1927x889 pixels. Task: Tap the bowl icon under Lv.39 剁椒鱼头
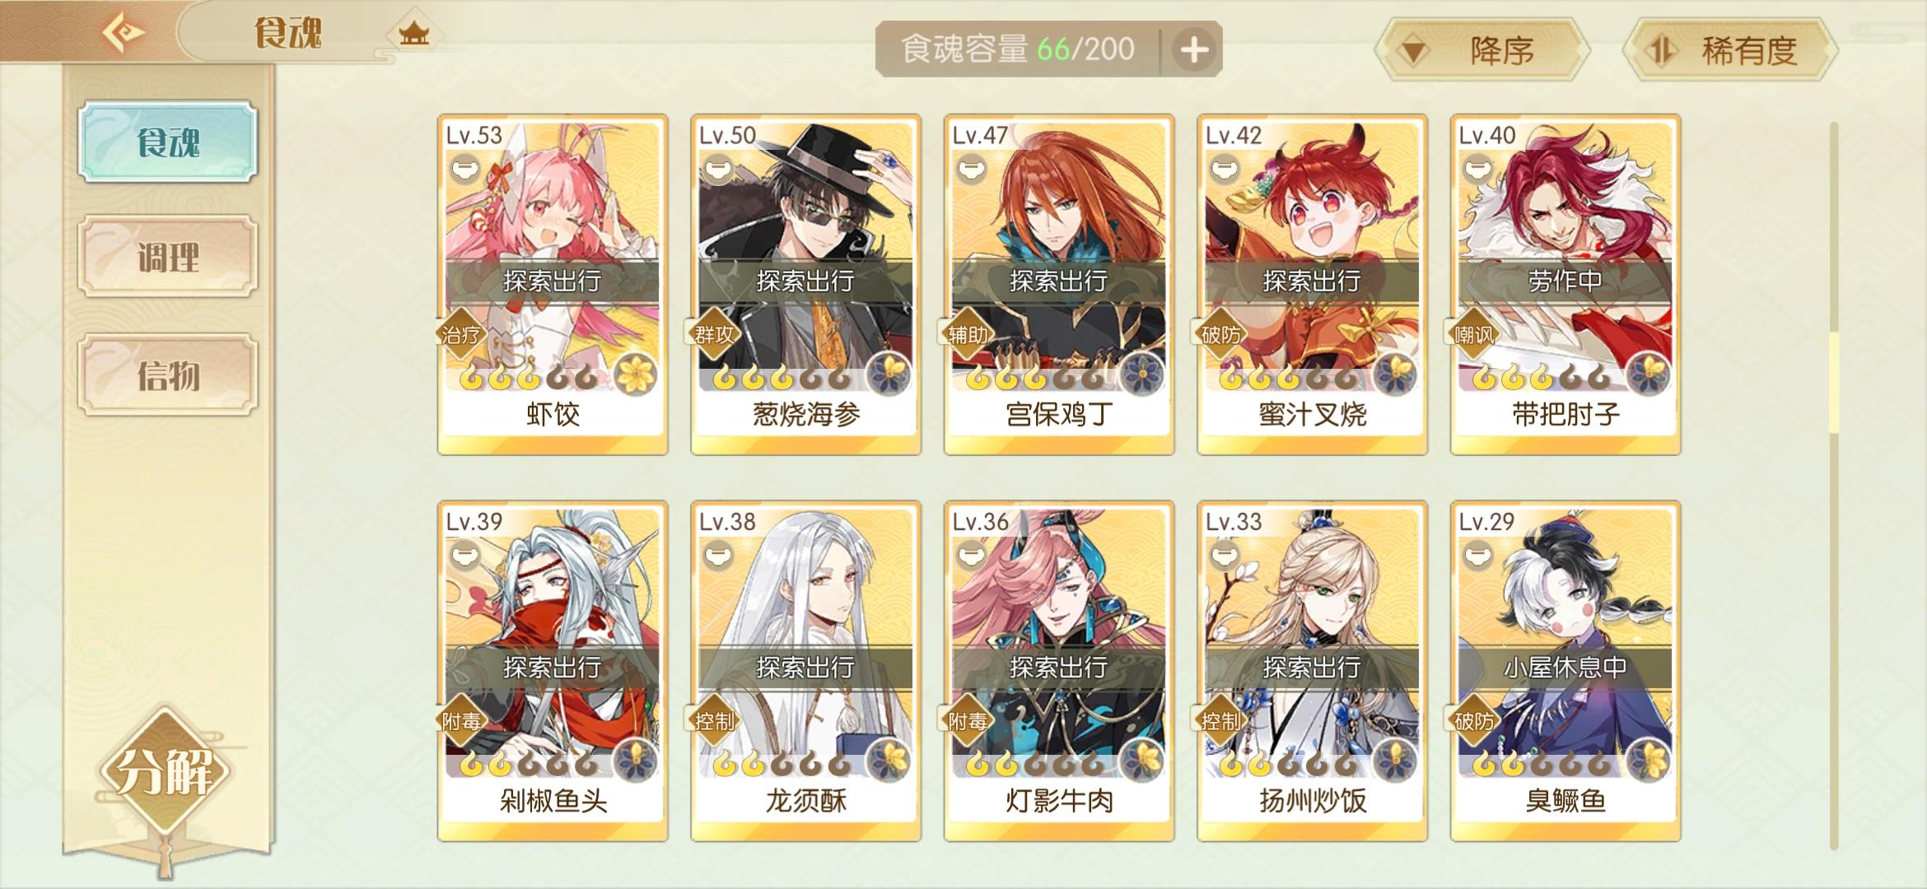(x=465, y=556)
